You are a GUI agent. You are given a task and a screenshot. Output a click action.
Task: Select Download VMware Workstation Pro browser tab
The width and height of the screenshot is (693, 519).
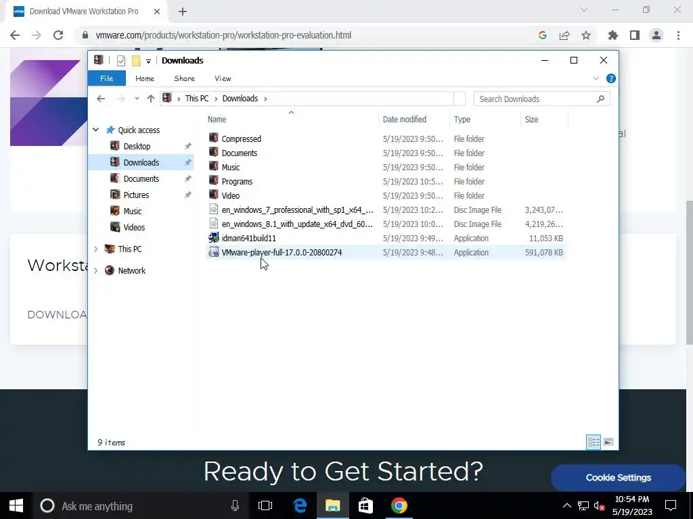click(x=87, y=11)
